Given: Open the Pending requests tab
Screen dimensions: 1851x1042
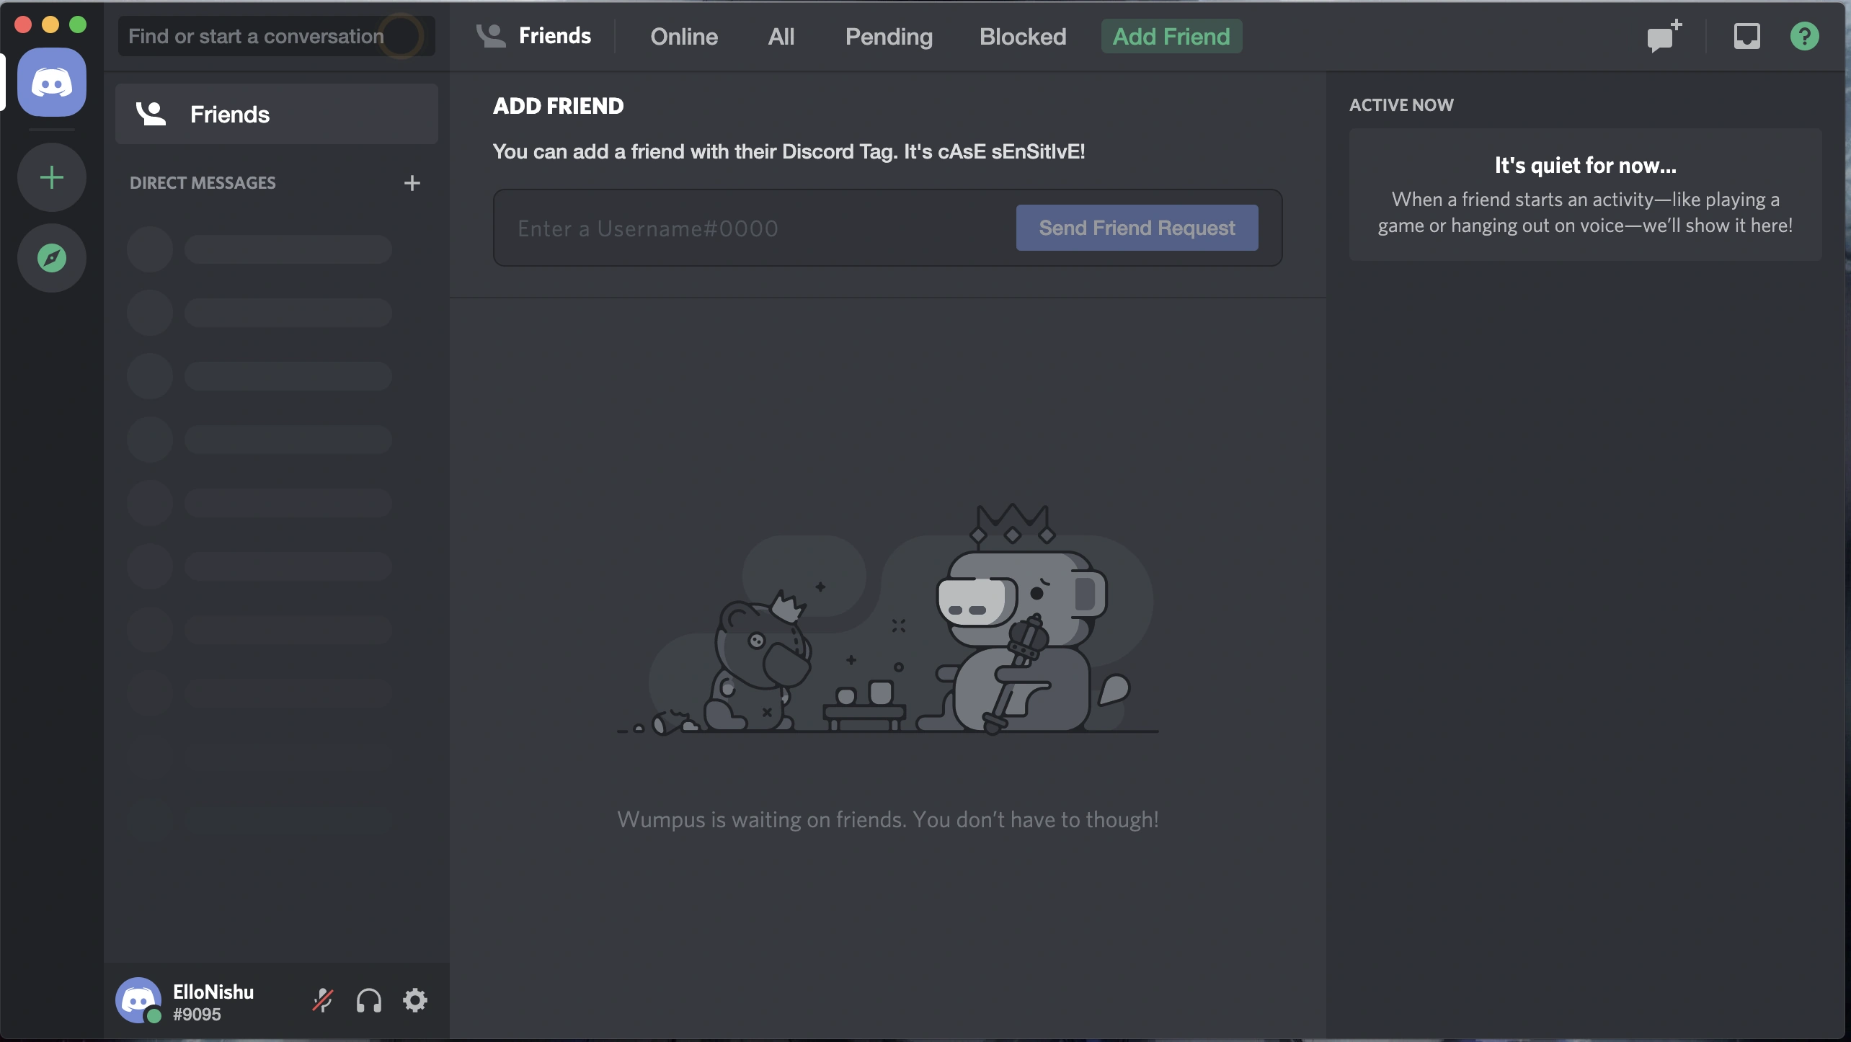Looking at the screenshot, I should (889, 36).
